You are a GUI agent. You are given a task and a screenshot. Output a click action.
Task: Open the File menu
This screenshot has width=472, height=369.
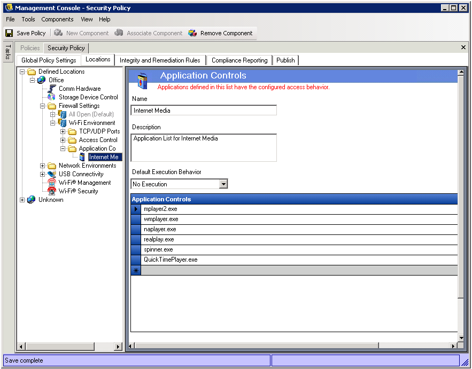[x=10, y=19]
